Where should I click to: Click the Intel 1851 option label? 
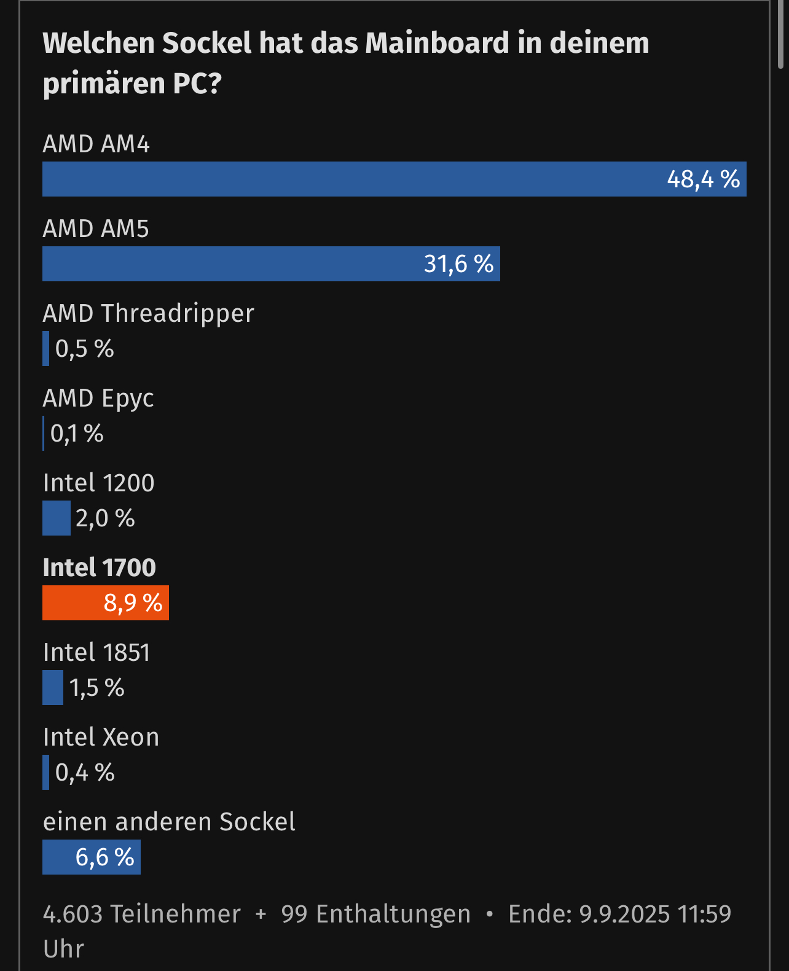97,652
